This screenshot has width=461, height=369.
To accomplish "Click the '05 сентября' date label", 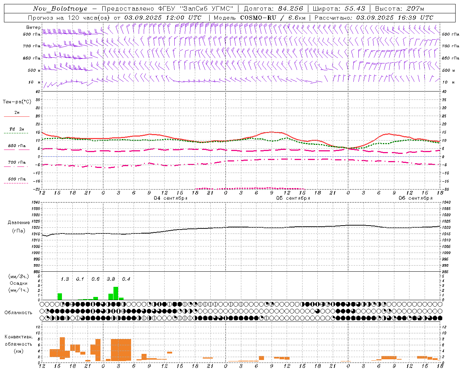I will (293, 198).
